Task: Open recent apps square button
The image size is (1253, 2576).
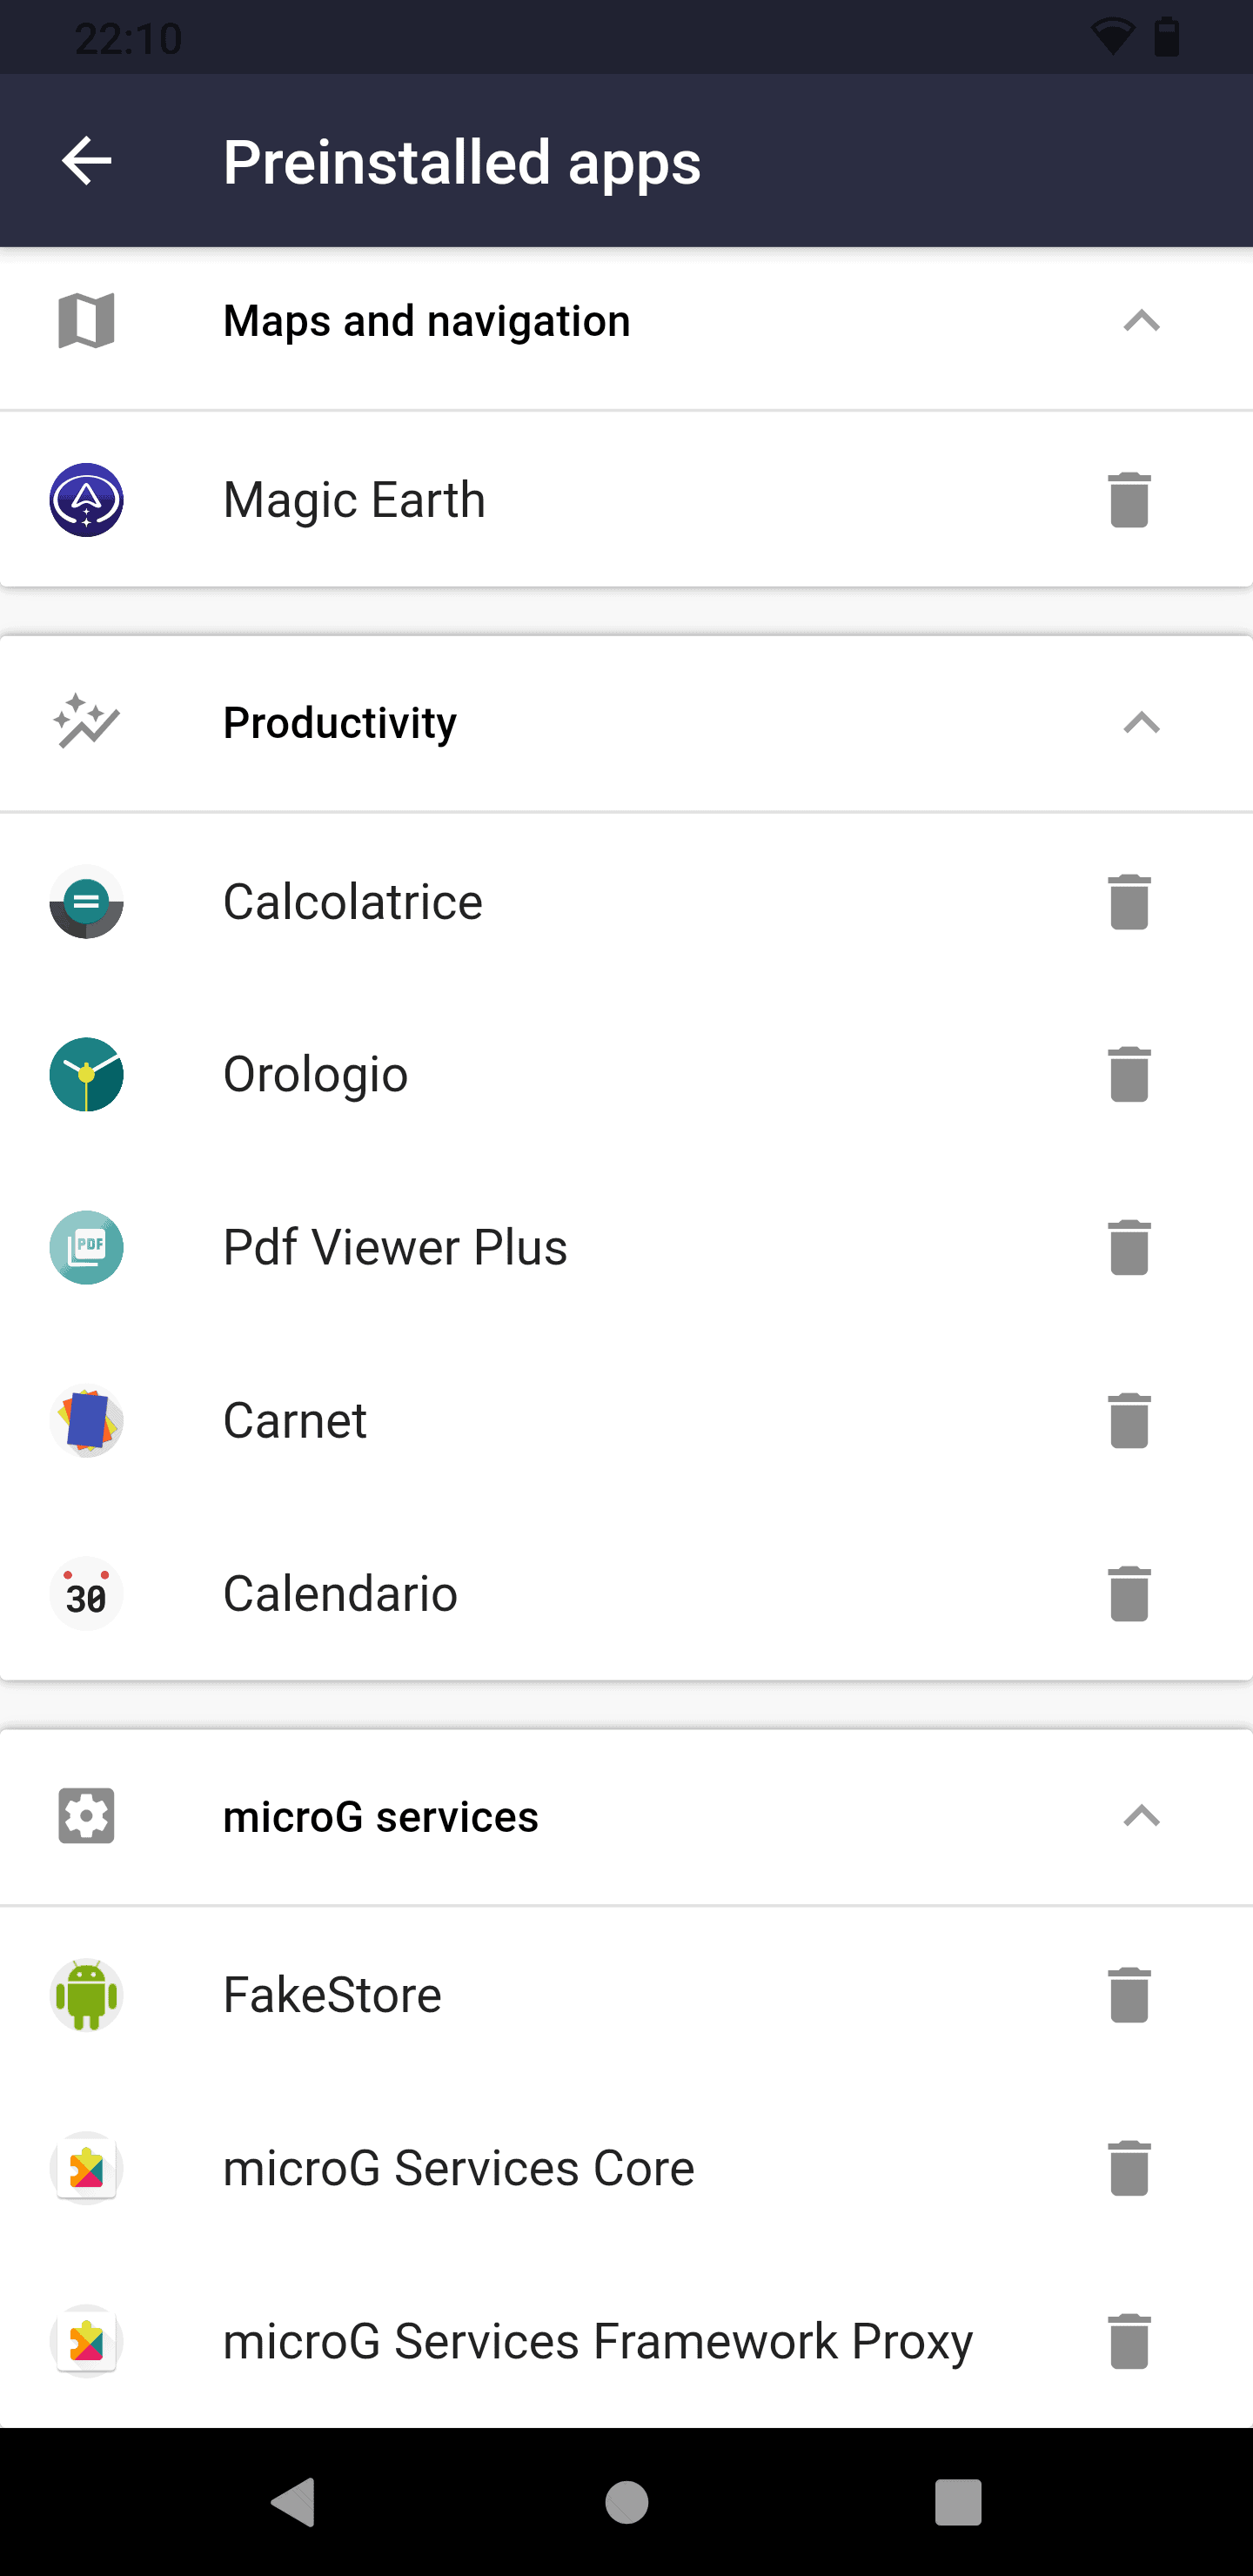Action: coord(958,2502)
